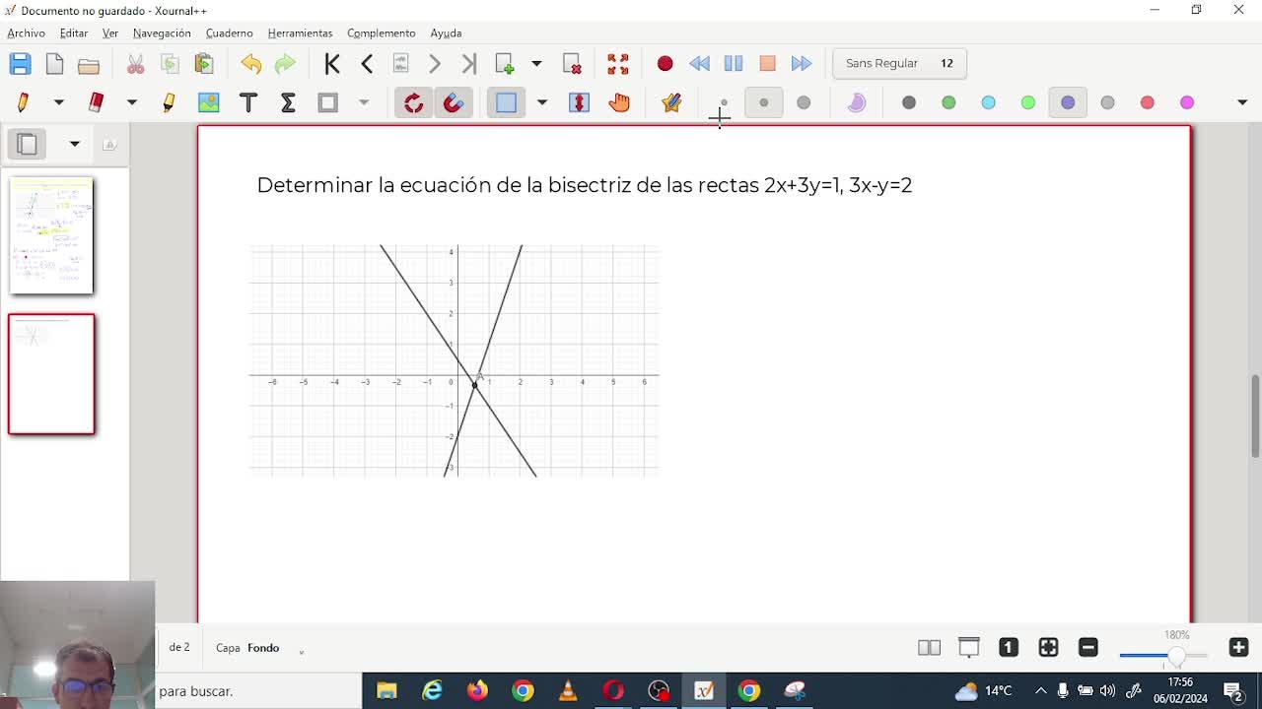Open a file using the folder icon

click(x=89, y=64)
